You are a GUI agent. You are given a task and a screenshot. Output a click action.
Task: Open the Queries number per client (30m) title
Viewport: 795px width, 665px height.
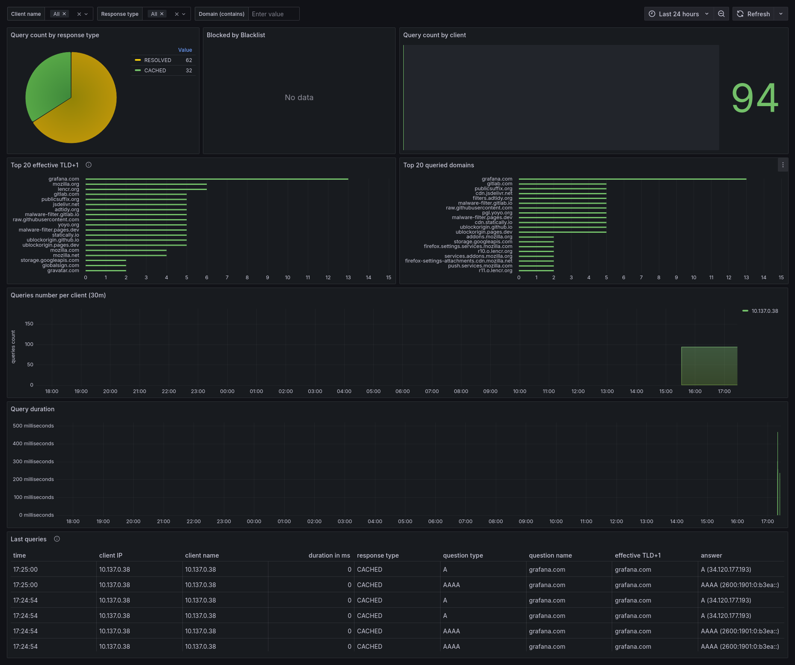pos(58,295)
